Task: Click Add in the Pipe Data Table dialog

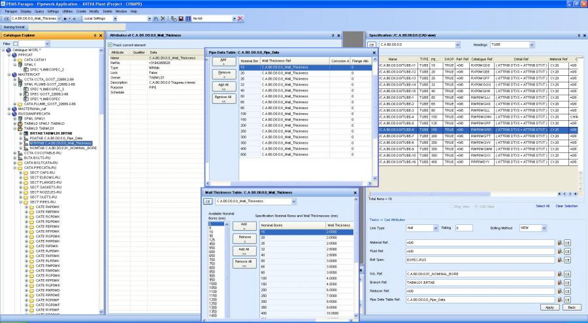Action: pos(224,61)
